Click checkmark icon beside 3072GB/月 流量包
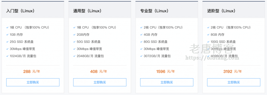The width and height of the screenshot is (267, 95). pos(141,56)
